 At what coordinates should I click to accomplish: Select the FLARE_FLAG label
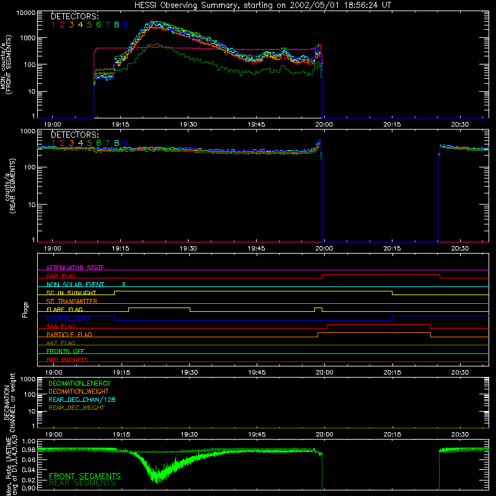pyautogui.click(x=64, y=309)
